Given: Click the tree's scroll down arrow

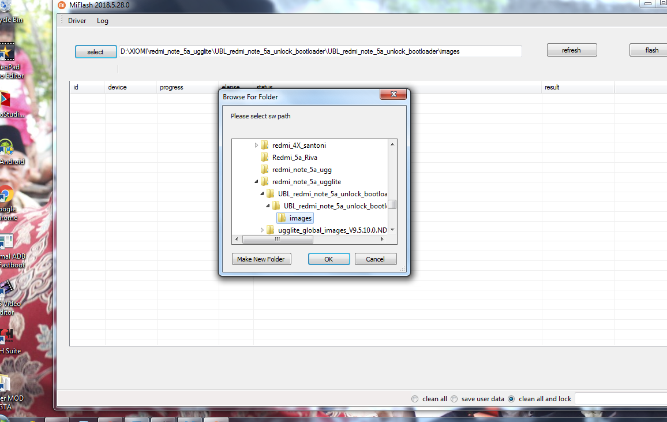Looking at the screenshot, I should pyautogui.click(x=392, y=230).
